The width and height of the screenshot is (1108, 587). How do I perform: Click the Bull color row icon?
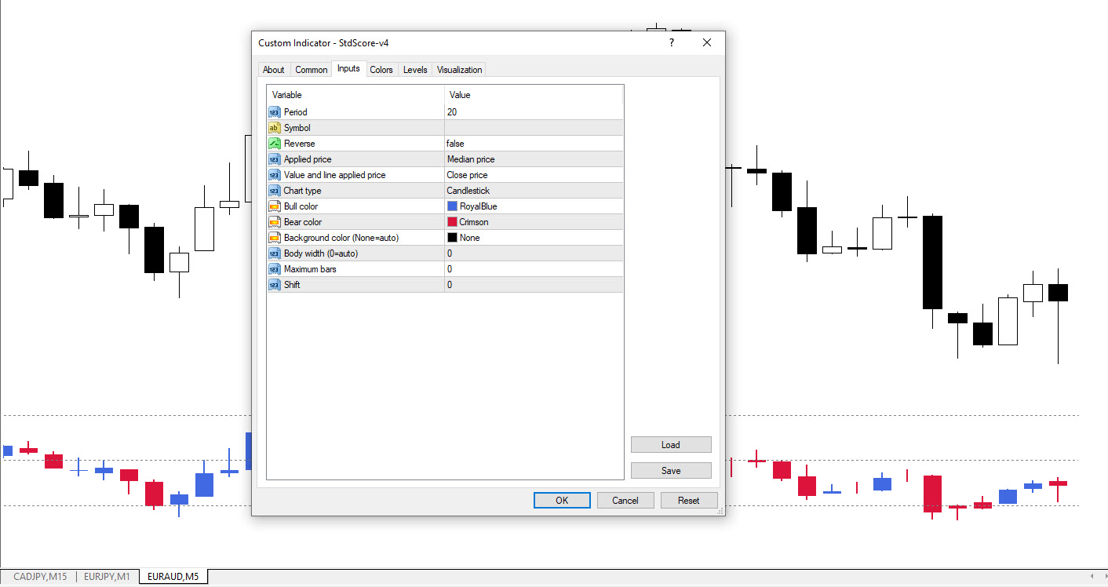point(274,206)
